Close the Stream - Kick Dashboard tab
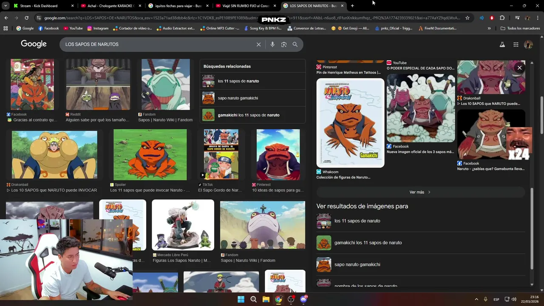Image resolution: width=544 pixels, height=306 pixels. 72,6
